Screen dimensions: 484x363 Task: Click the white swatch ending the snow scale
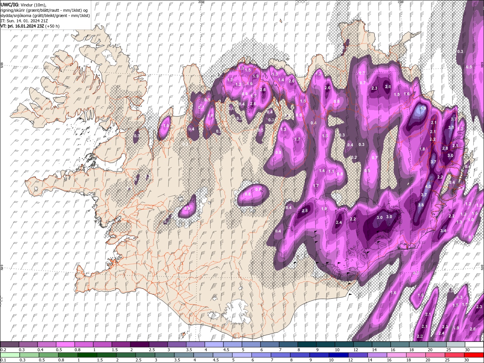(x=474, y=344)
